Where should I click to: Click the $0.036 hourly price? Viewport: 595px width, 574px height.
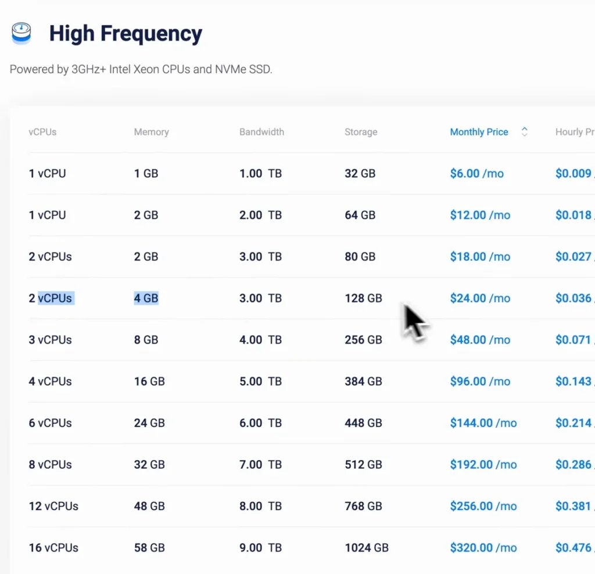[x=574, y=298]
